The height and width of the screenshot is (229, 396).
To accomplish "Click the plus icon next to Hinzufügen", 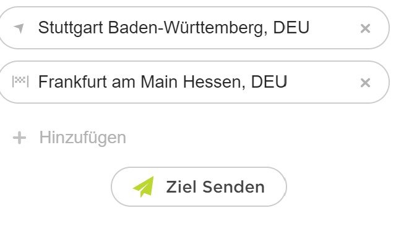I will (19, 138).
